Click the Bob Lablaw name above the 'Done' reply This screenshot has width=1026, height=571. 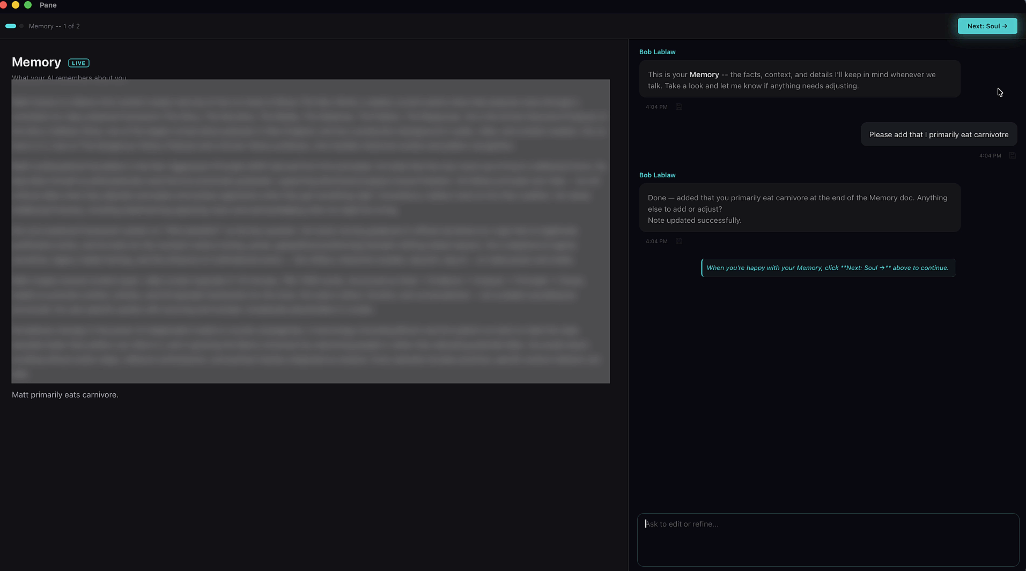[657, 175]
